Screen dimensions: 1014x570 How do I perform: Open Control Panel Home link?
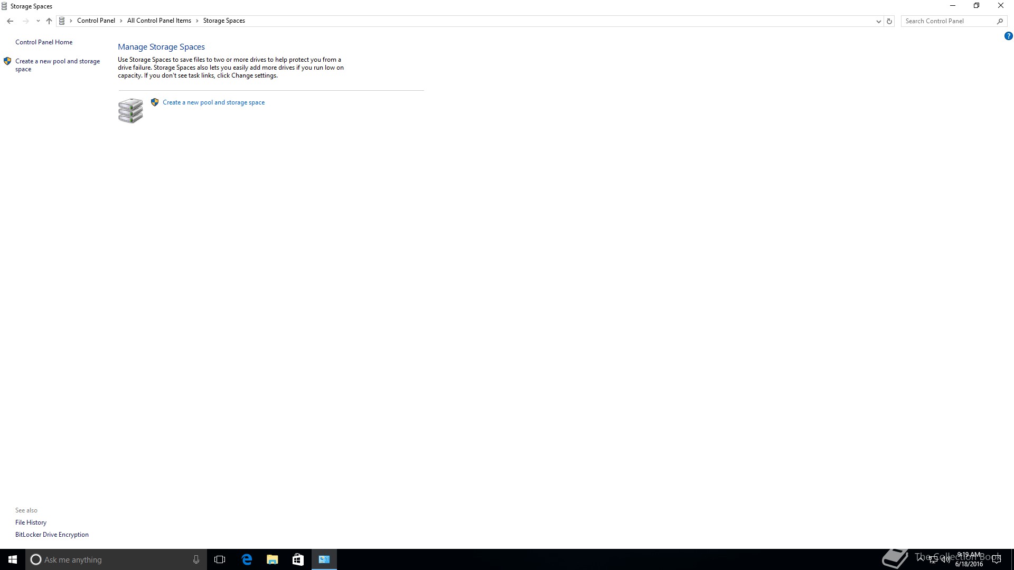click(x=44, y=42)
